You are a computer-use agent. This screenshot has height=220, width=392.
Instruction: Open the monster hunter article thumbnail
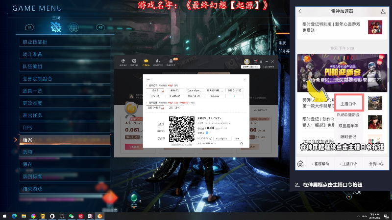coord(375,103)
